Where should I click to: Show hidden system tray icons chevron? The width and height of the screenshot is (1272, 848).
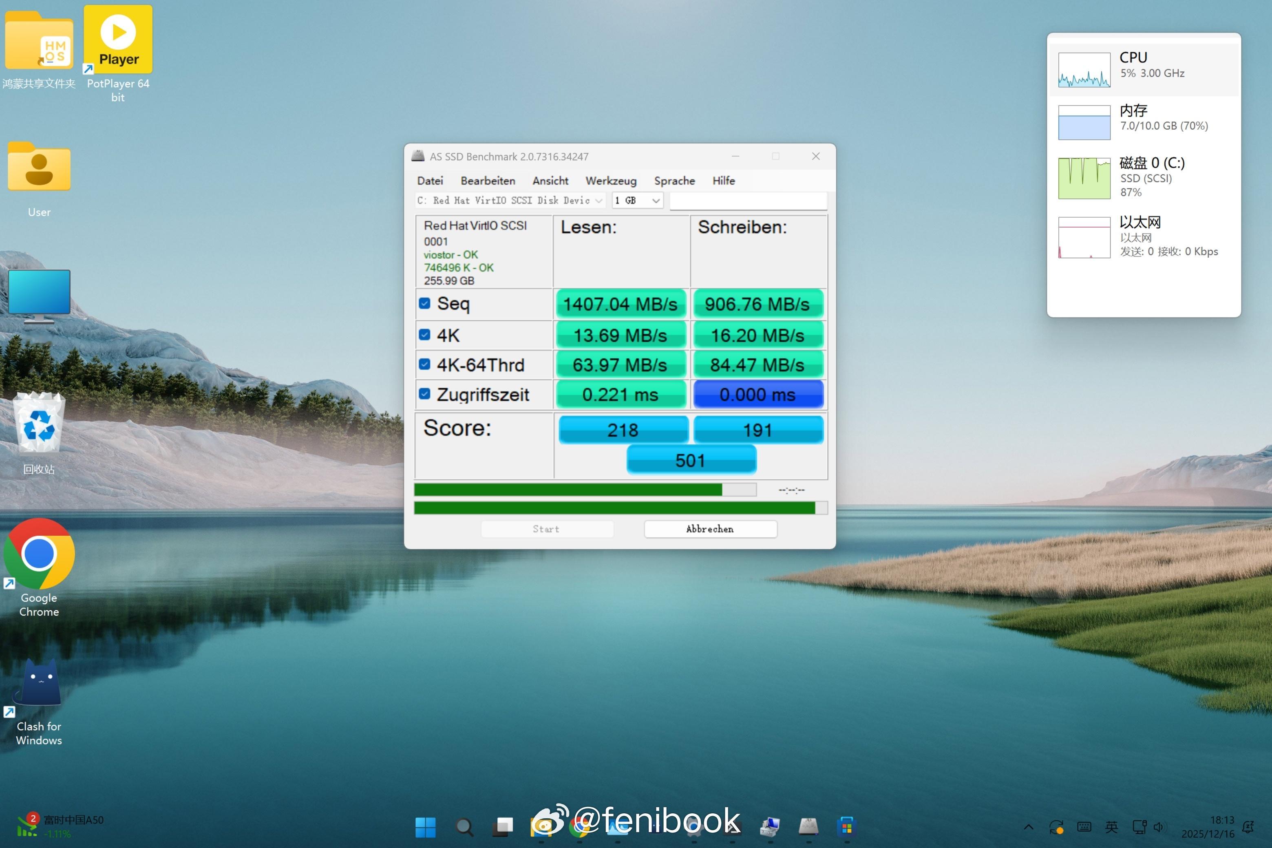pos(1028,826)
